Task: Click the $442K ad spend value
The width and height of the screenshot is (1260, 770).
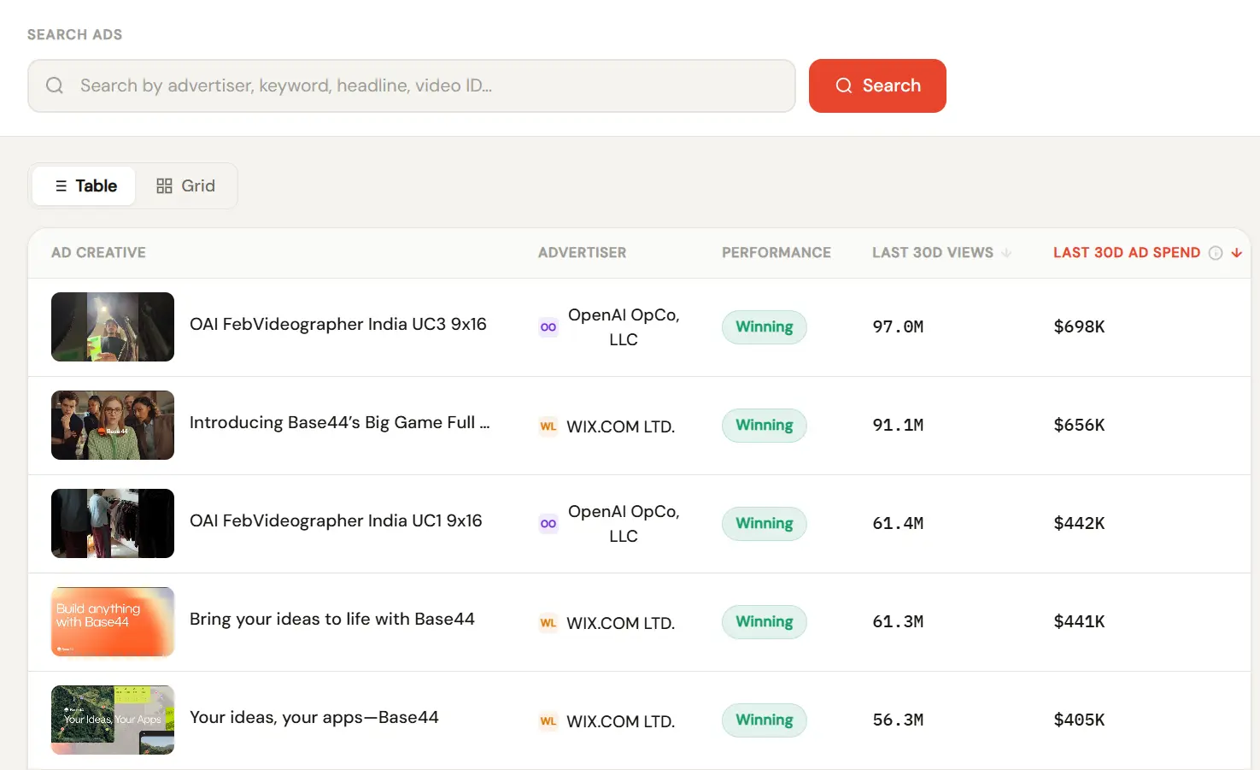Action: pos(1079,523)
